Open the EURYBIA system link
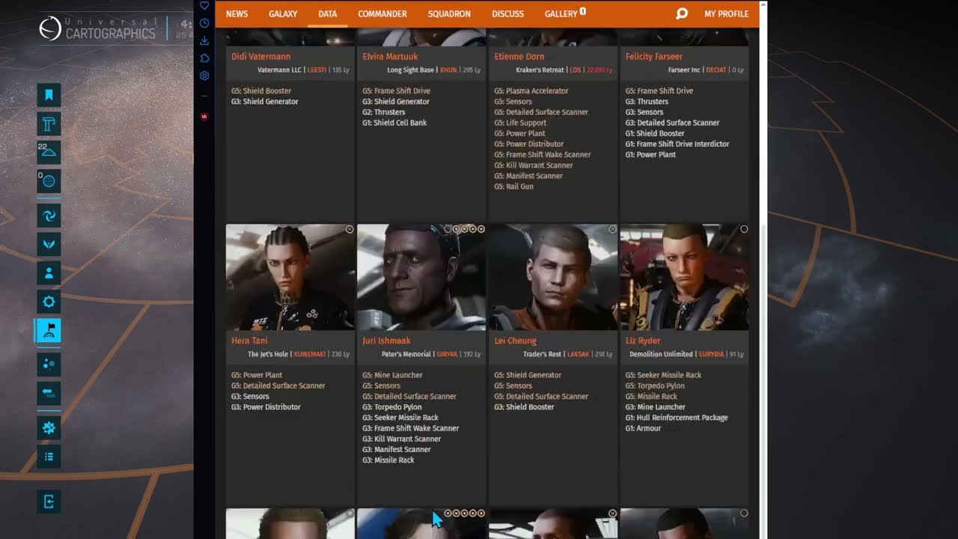This screenshot has height=539, width=958. pos(712,354)
